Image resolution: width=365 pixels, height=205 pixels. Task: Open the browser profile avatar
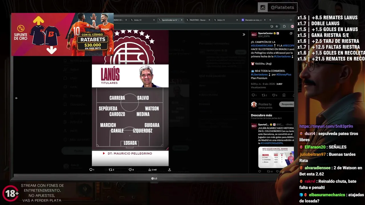[x=292, y=26]
